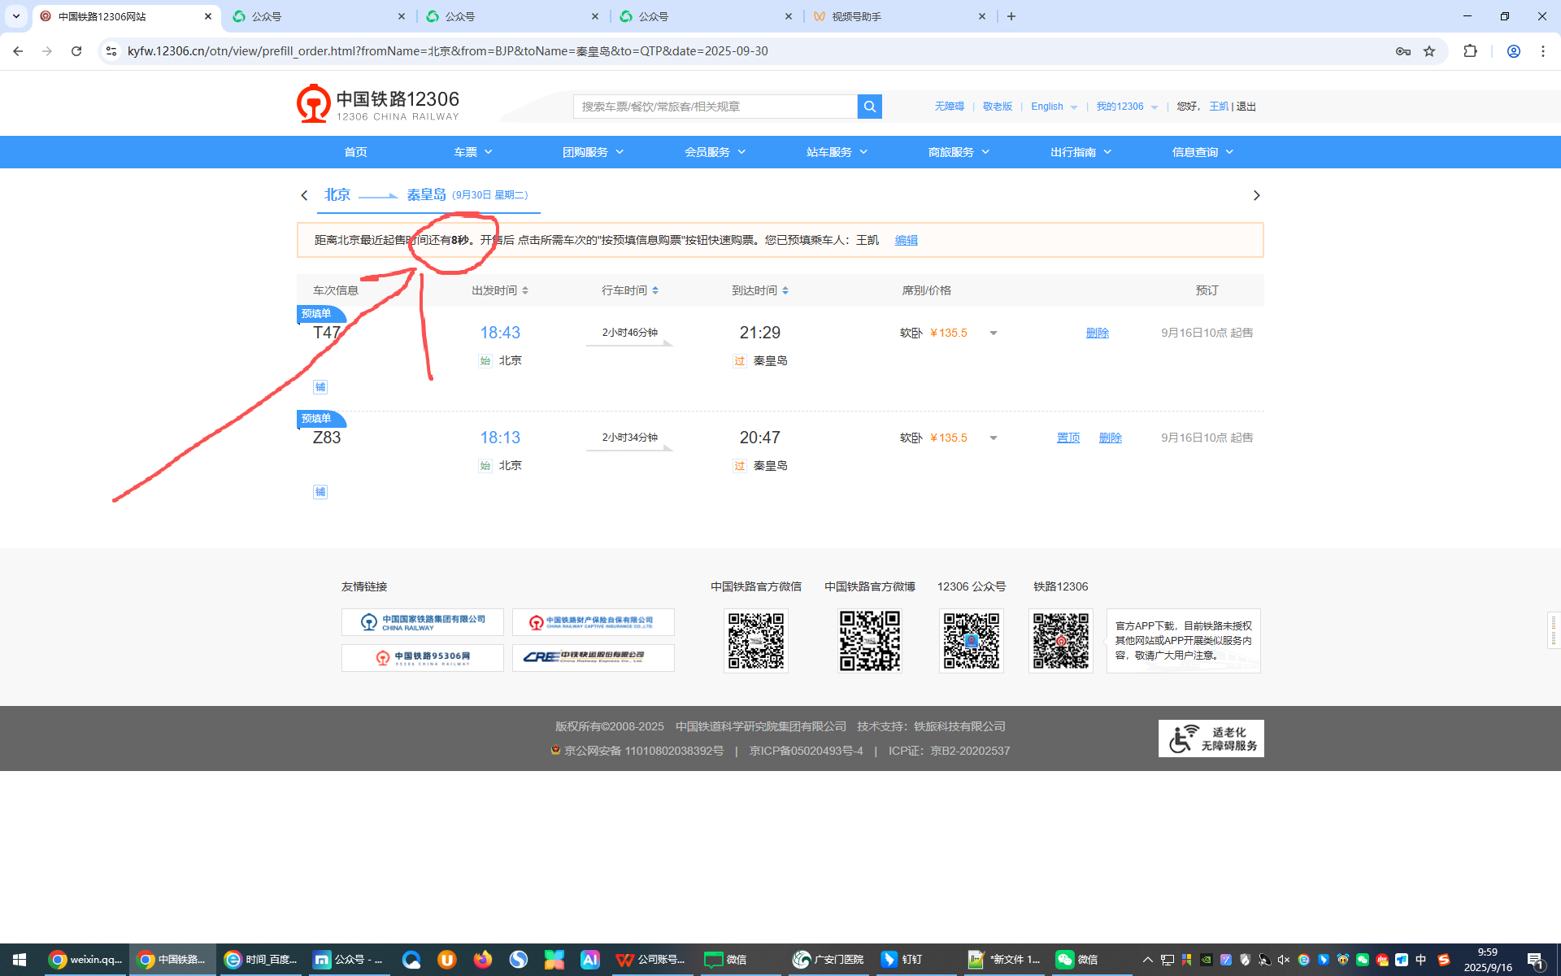Image resolution: width=1561 pixels, height=976 pixels.
Task: Open the Windows Start menu
Action: (20, 960)
